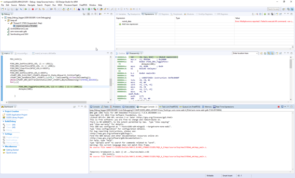This screenshot has width=295, height=178.
Task: Click the yellow lightning flash icon
Action: click(74, 9)
